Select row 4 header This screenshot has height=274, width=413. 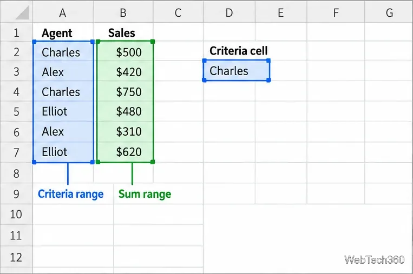(x=16, y=91)
